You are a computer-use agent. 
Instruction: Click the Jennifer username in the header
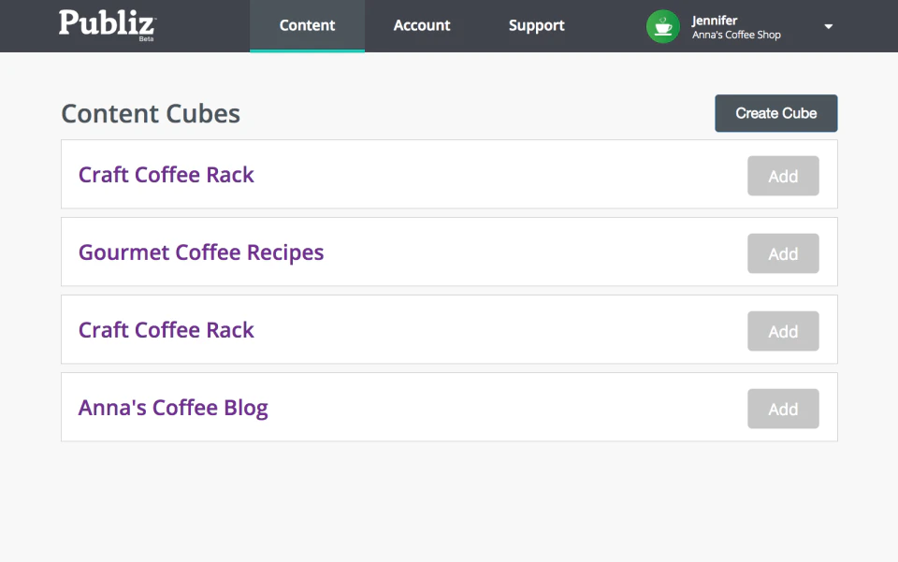click(714, 19)
